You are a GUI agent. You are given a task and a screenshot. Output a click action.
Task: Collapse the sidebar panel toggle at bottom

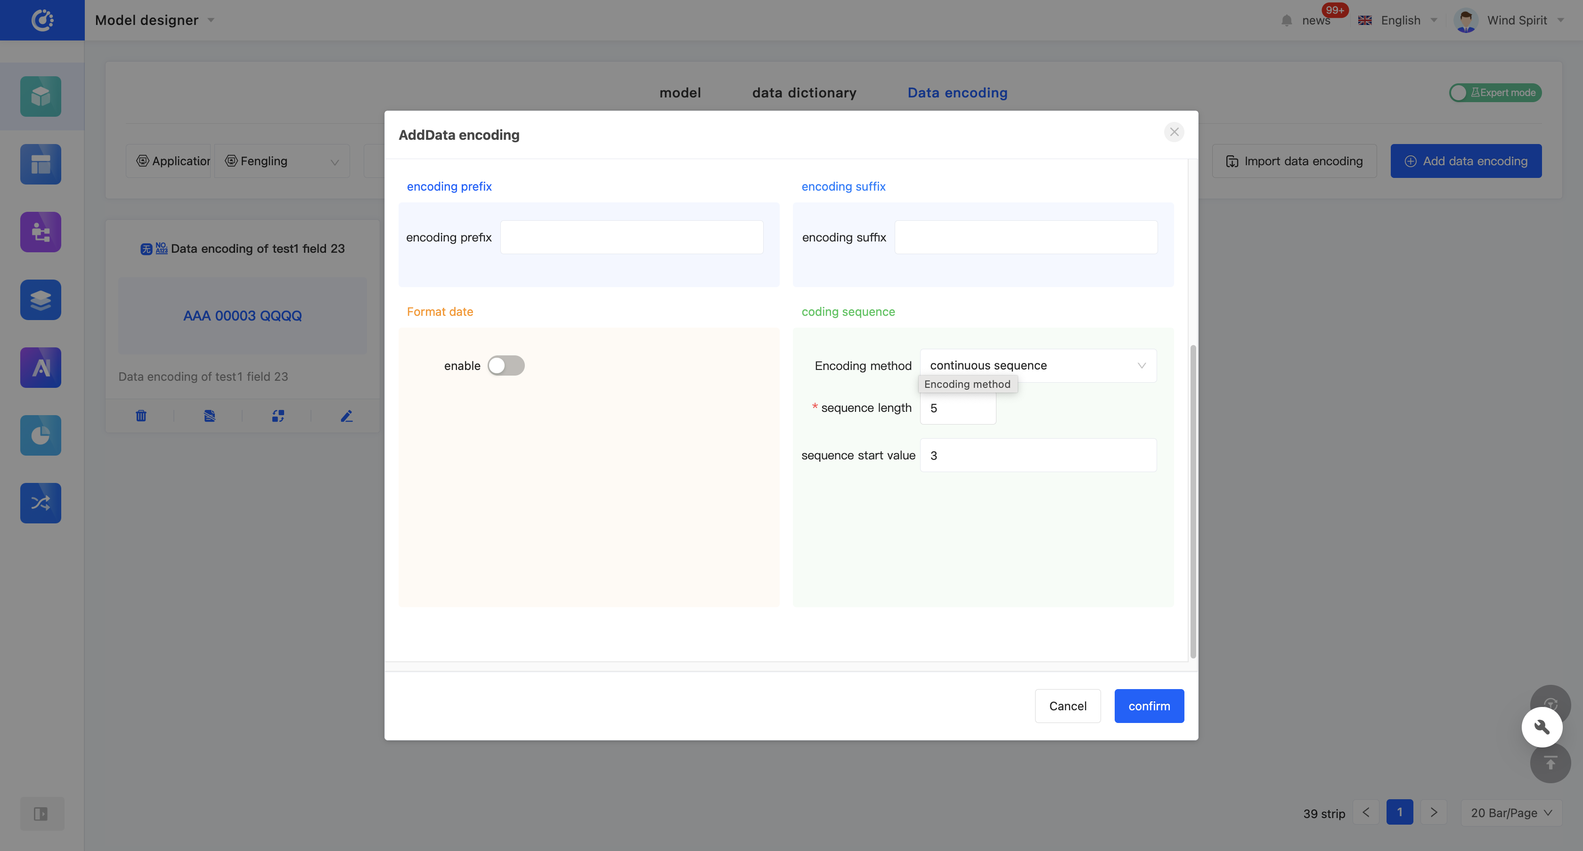[41, 813]
